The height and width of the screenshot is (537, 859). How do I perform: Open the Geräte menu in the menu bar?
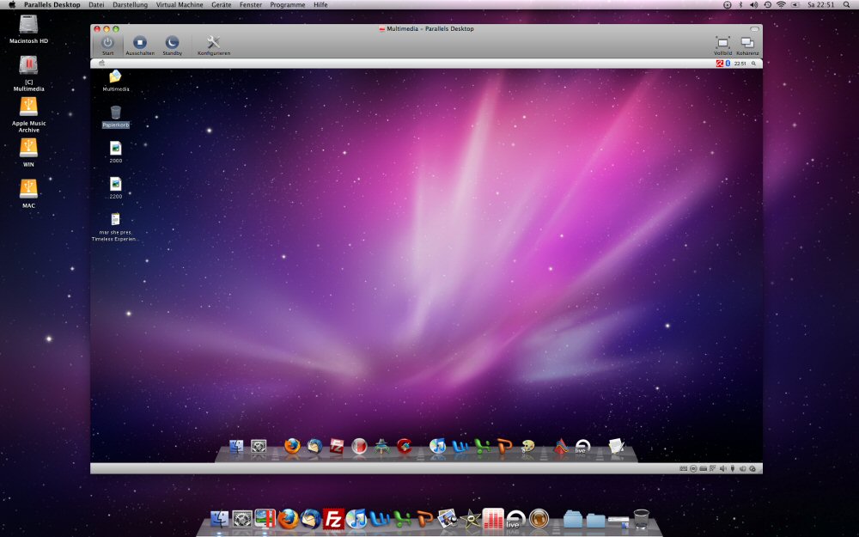222,5
